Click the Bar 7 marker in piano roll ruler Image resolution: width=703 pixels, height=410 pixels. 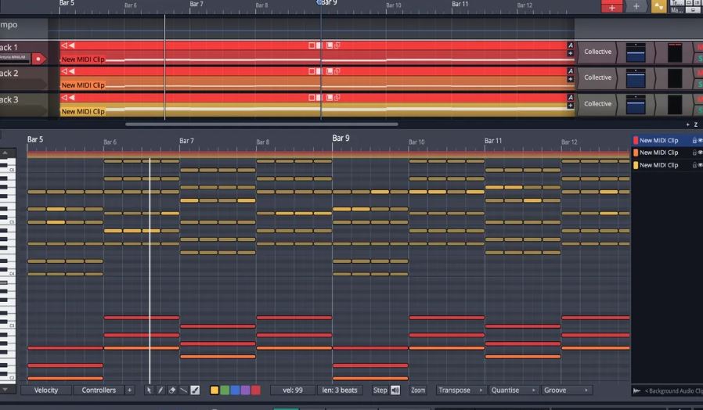186,141
